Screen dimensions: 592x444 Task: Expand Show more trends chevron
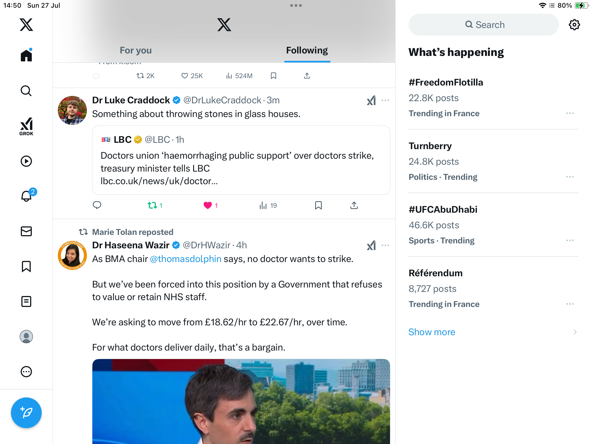point(575,332)
